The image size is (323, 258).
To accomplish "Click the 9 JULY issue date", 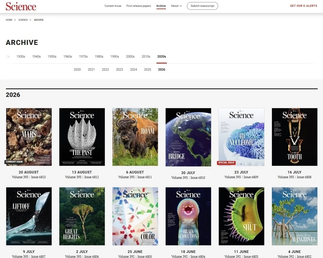I will tap(29, 251).
